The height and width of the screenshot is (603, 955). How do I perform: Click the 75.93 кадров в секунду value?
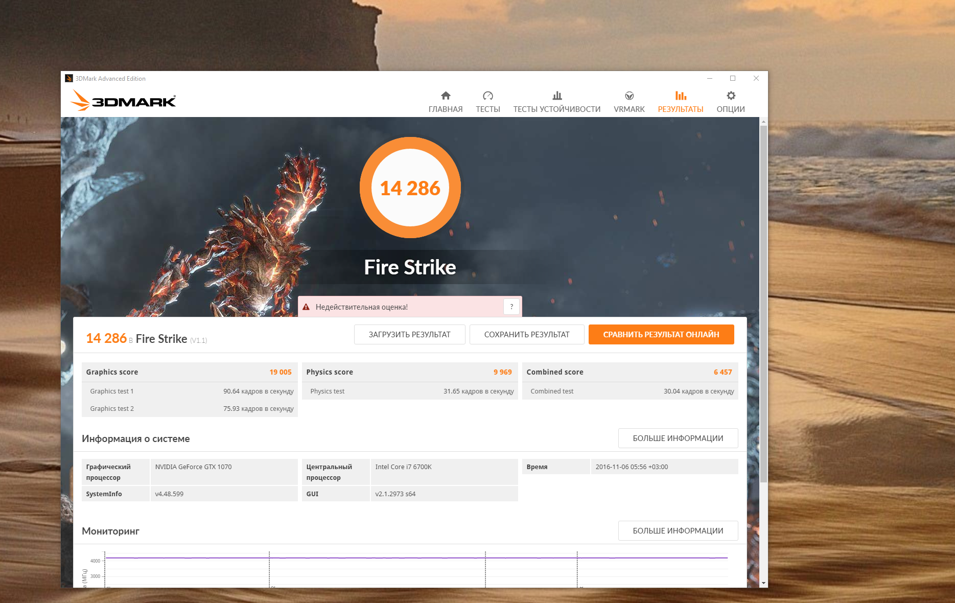pyautogui.click(x=259, y=409)
